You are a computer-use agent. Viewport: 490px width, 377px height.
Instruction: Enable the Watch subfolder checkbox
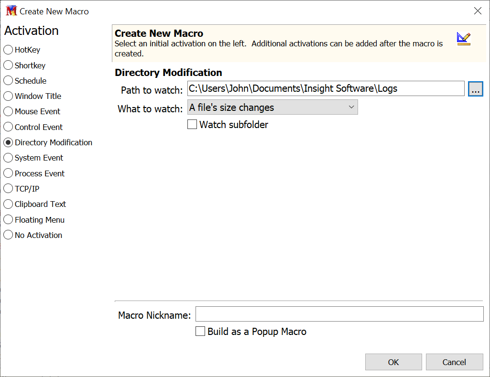pos(192,125)
